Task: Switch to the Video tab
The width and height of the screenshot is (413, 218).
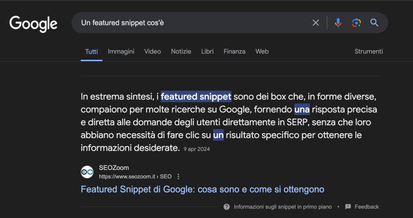Action: coord(152,51)
